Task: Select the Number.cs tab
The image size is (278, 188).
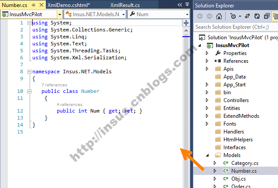Action: 14,5
